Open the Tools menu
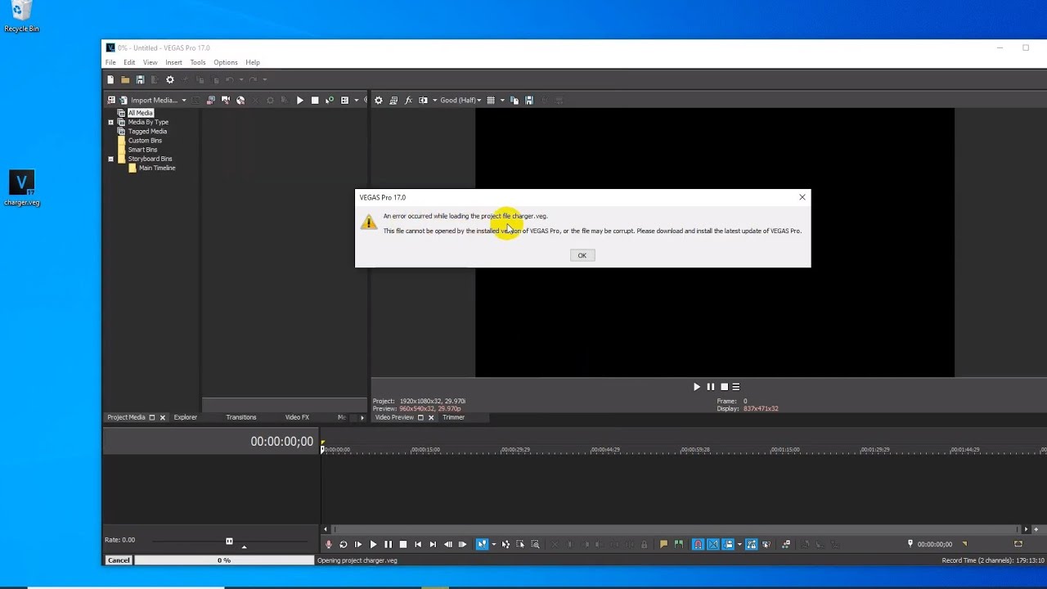 coord(198,62)
